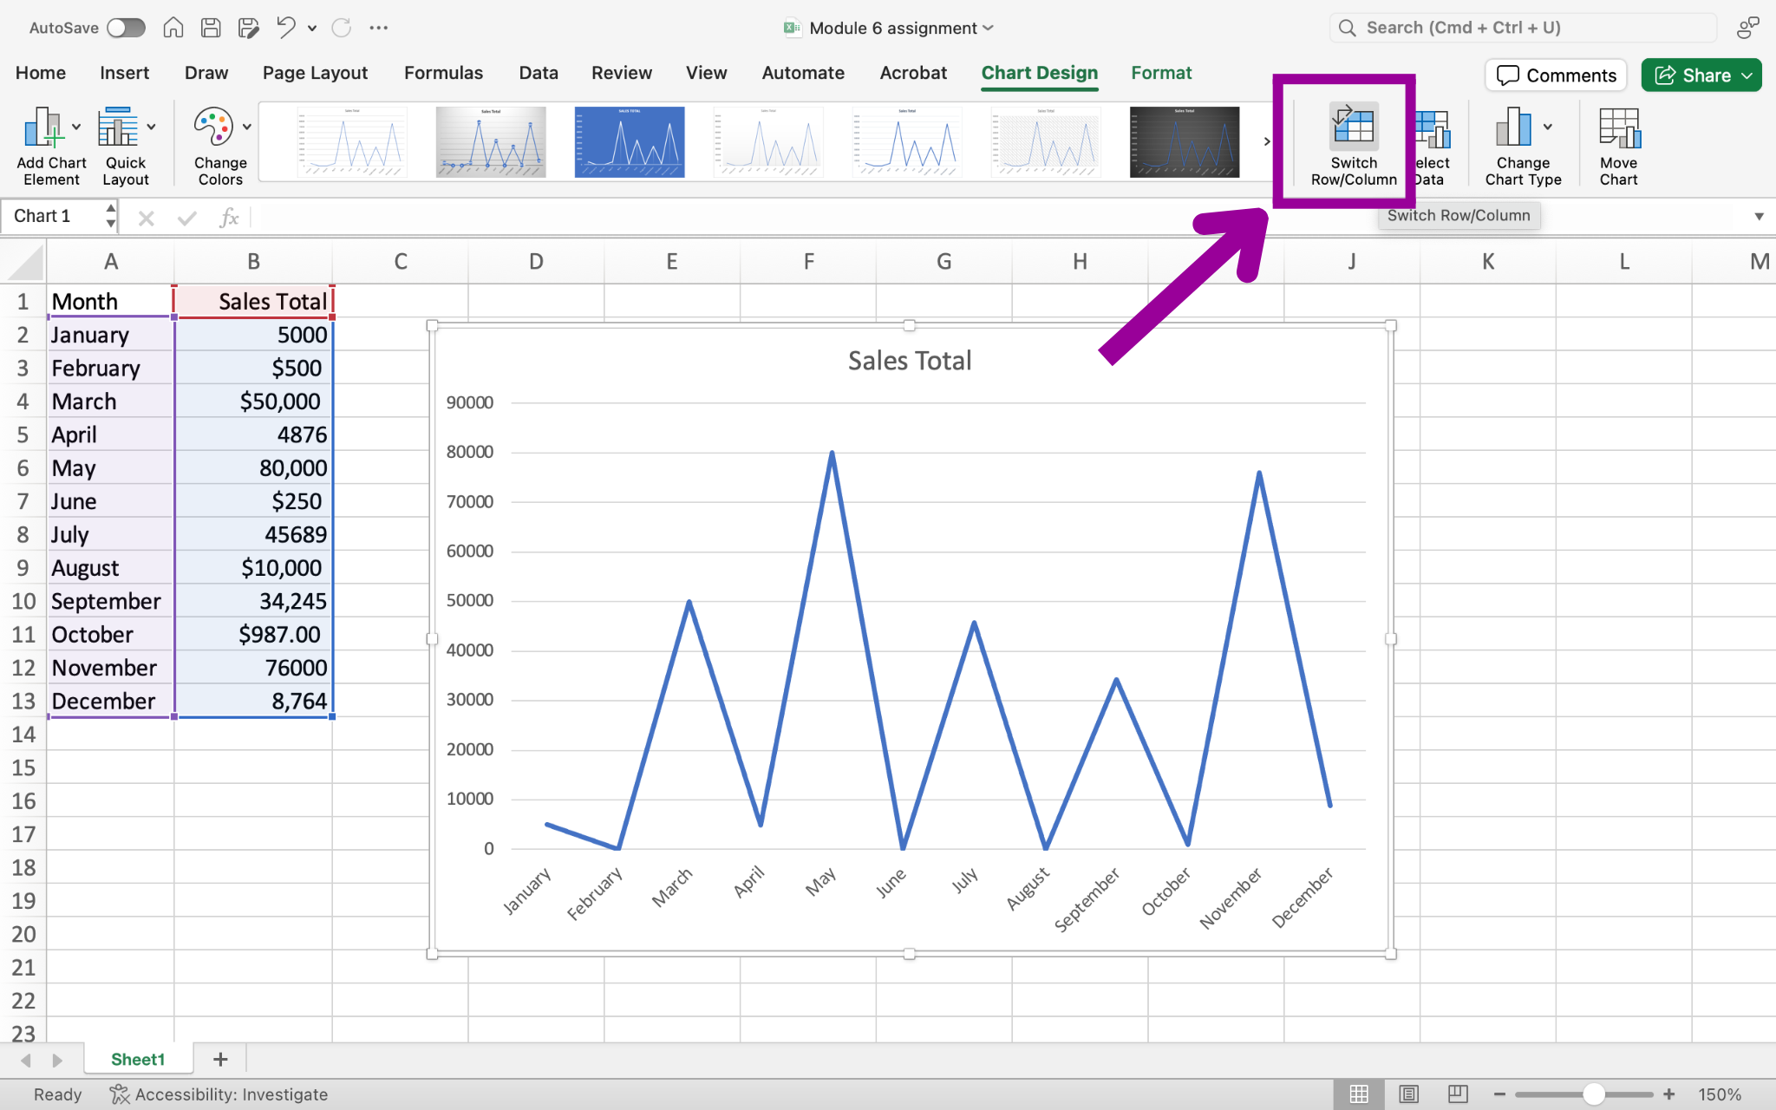Select the first white chart style thumbnail

[x=352, y=142]
